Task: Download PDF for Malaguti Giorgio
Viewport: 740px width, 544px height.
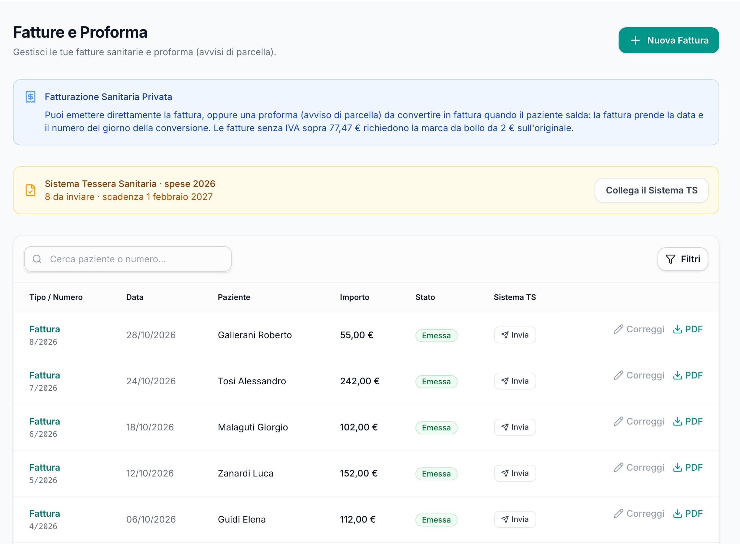Action: pyautogui.click(x=687, y=422)
